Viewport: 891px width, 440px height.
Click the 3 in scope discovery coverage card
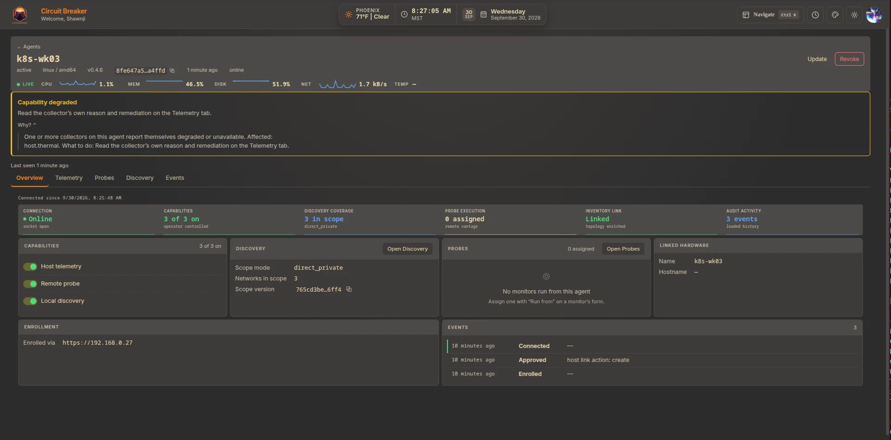(370, 220)
